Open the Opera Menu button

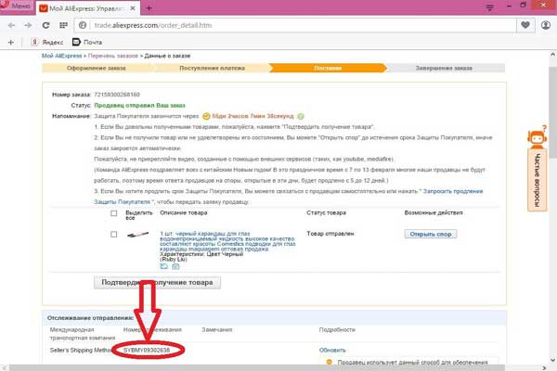click(16, 6)
